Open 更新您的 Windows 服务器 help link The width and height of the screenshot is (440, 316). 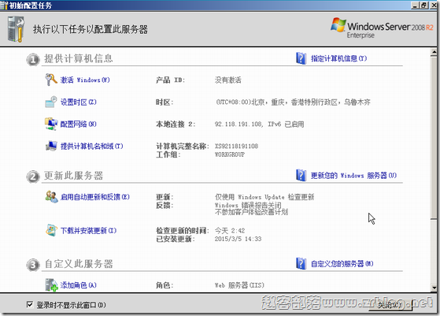353,176
